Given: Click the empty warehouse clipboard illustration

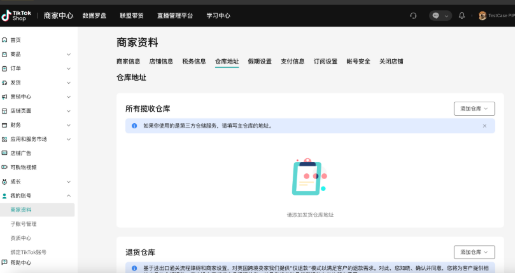Looking at the screenshot, I should [x=309, y=177].
